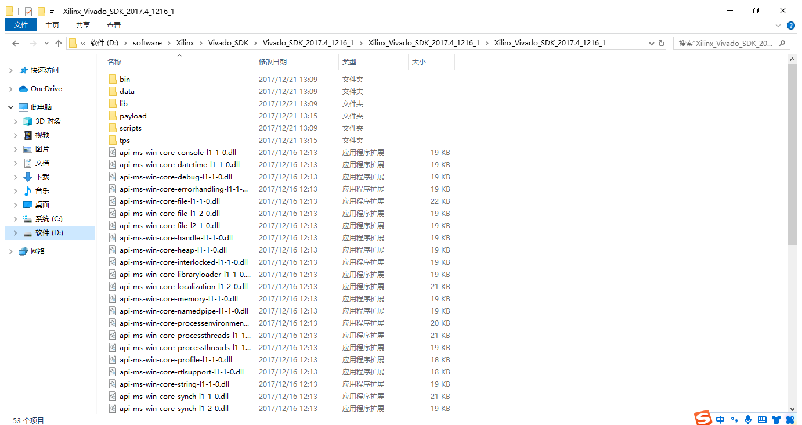Click the New Folder icon in the title bar
The height and width of the screenshot is (425, 802).
(x=41, y=11)
